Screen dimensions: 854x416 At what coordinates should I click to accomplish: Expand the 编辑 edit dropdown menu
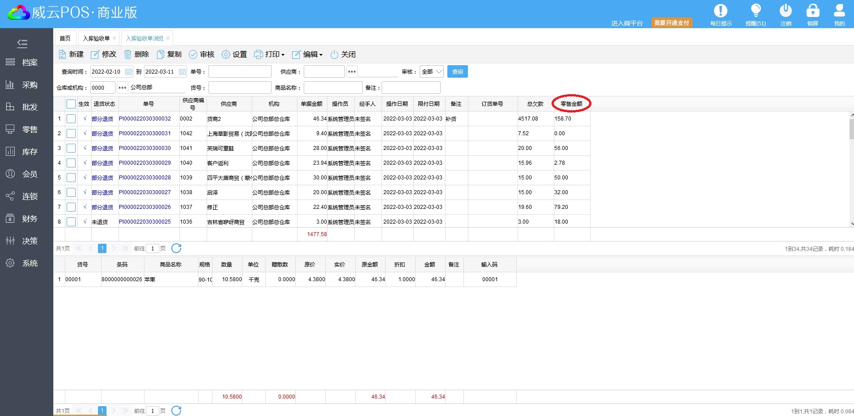tap(307, 54)
